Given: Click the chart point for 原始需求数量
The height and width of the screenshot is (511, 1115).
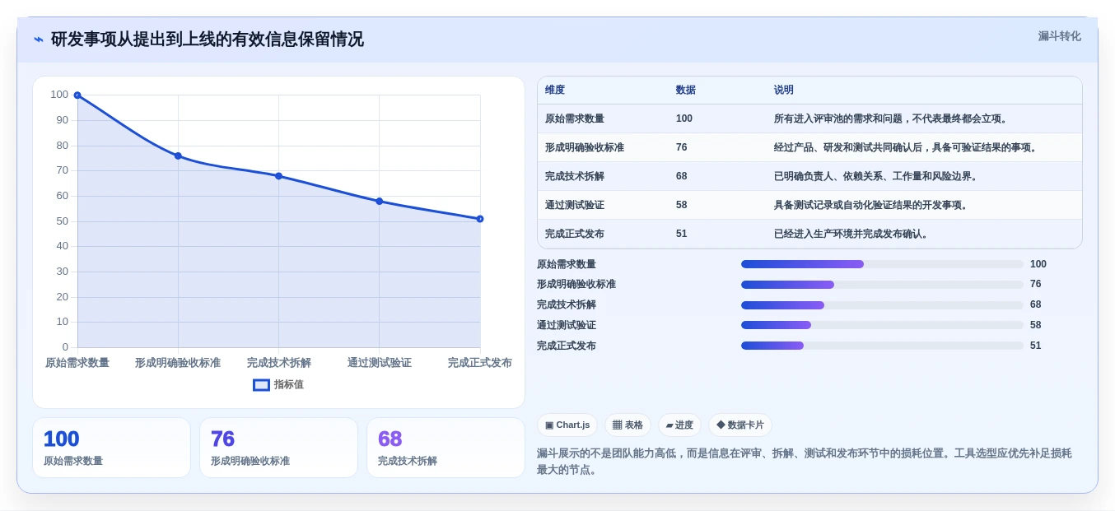Looking at the screenshot, I should [x=77, y=95].
